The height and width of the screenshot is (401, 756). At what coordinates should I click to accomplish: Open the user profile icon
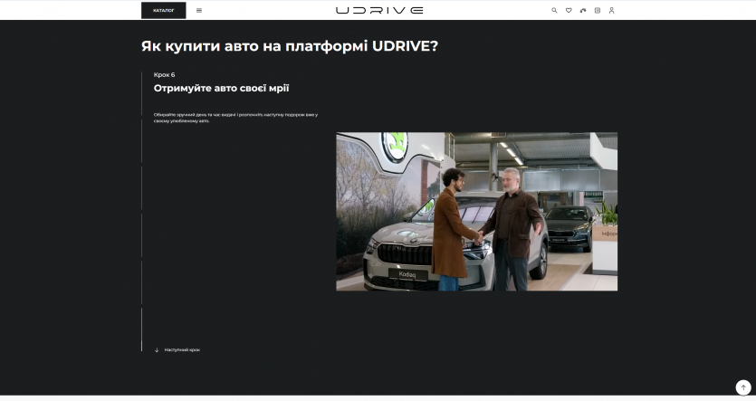612,11
